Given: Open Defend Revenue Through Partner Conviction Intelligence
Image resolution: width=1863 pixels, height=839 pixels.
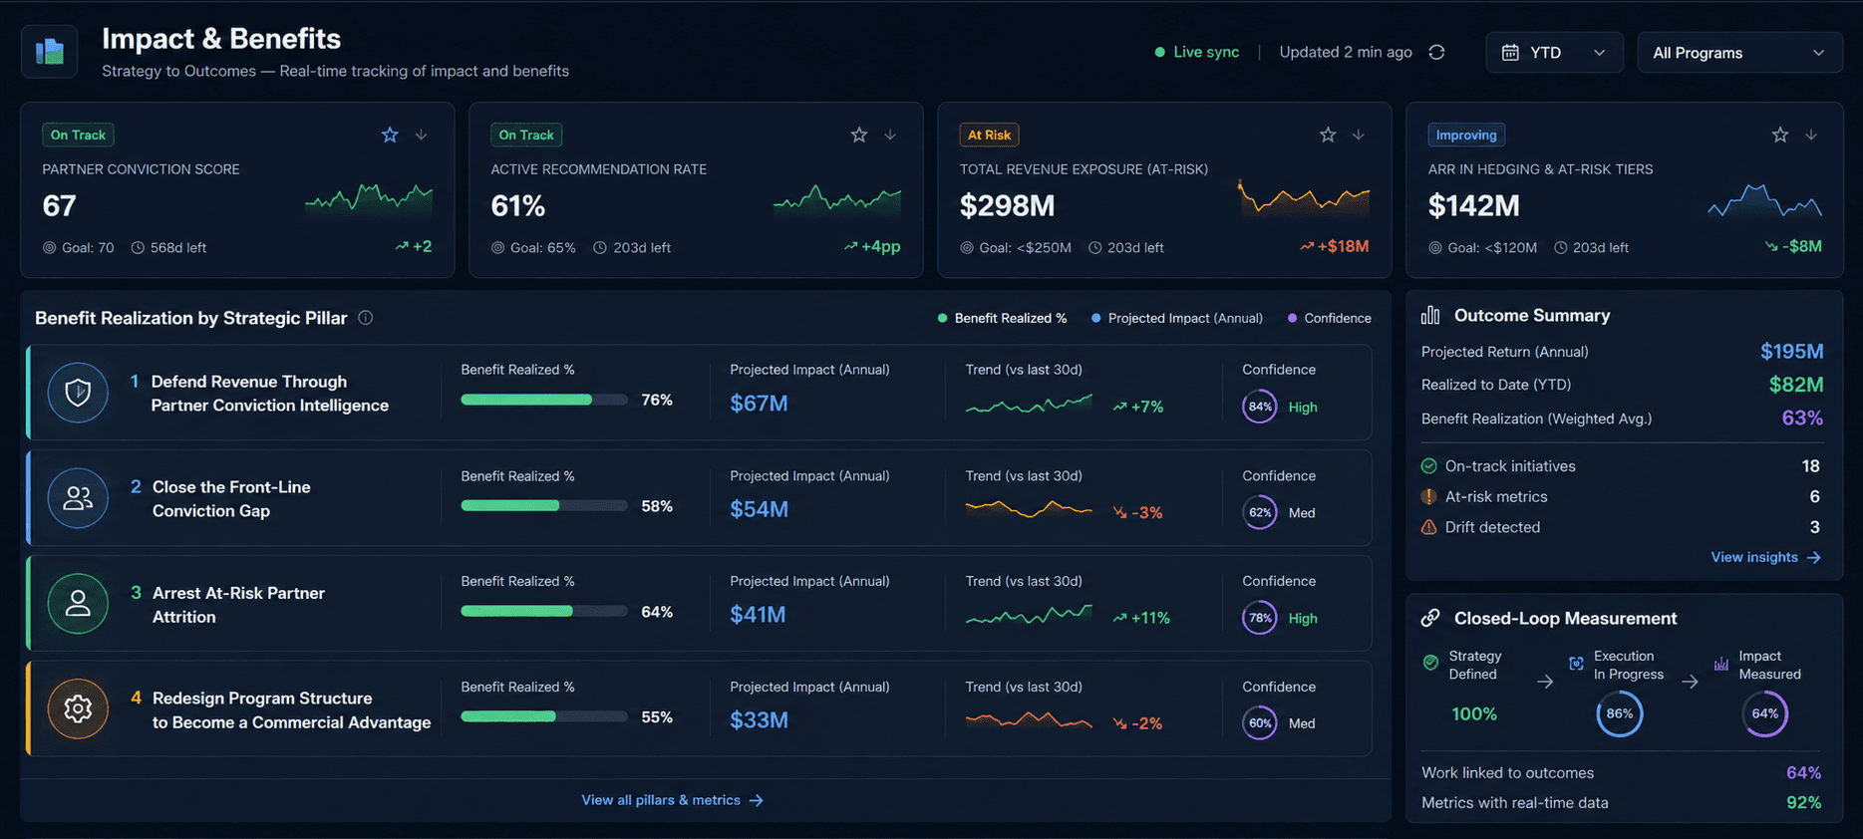Looking at the screenshot, I should pos(269,394).
